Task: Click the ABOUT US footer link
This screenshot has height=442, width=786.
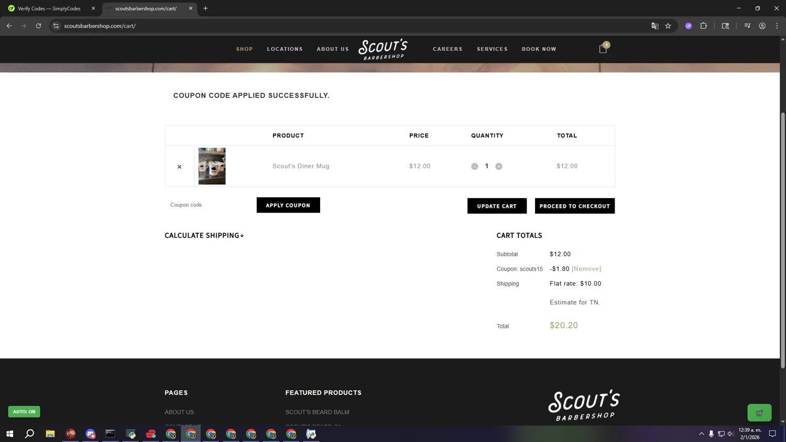Action: coord(179,412)
